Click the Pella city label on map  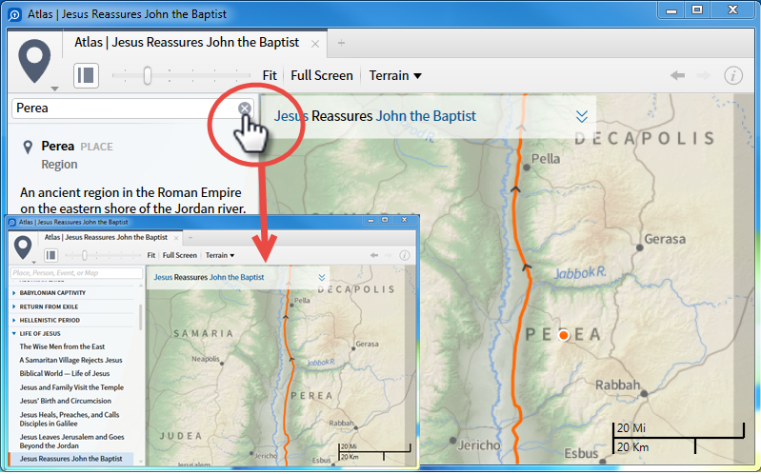click(x=546, y=159)
